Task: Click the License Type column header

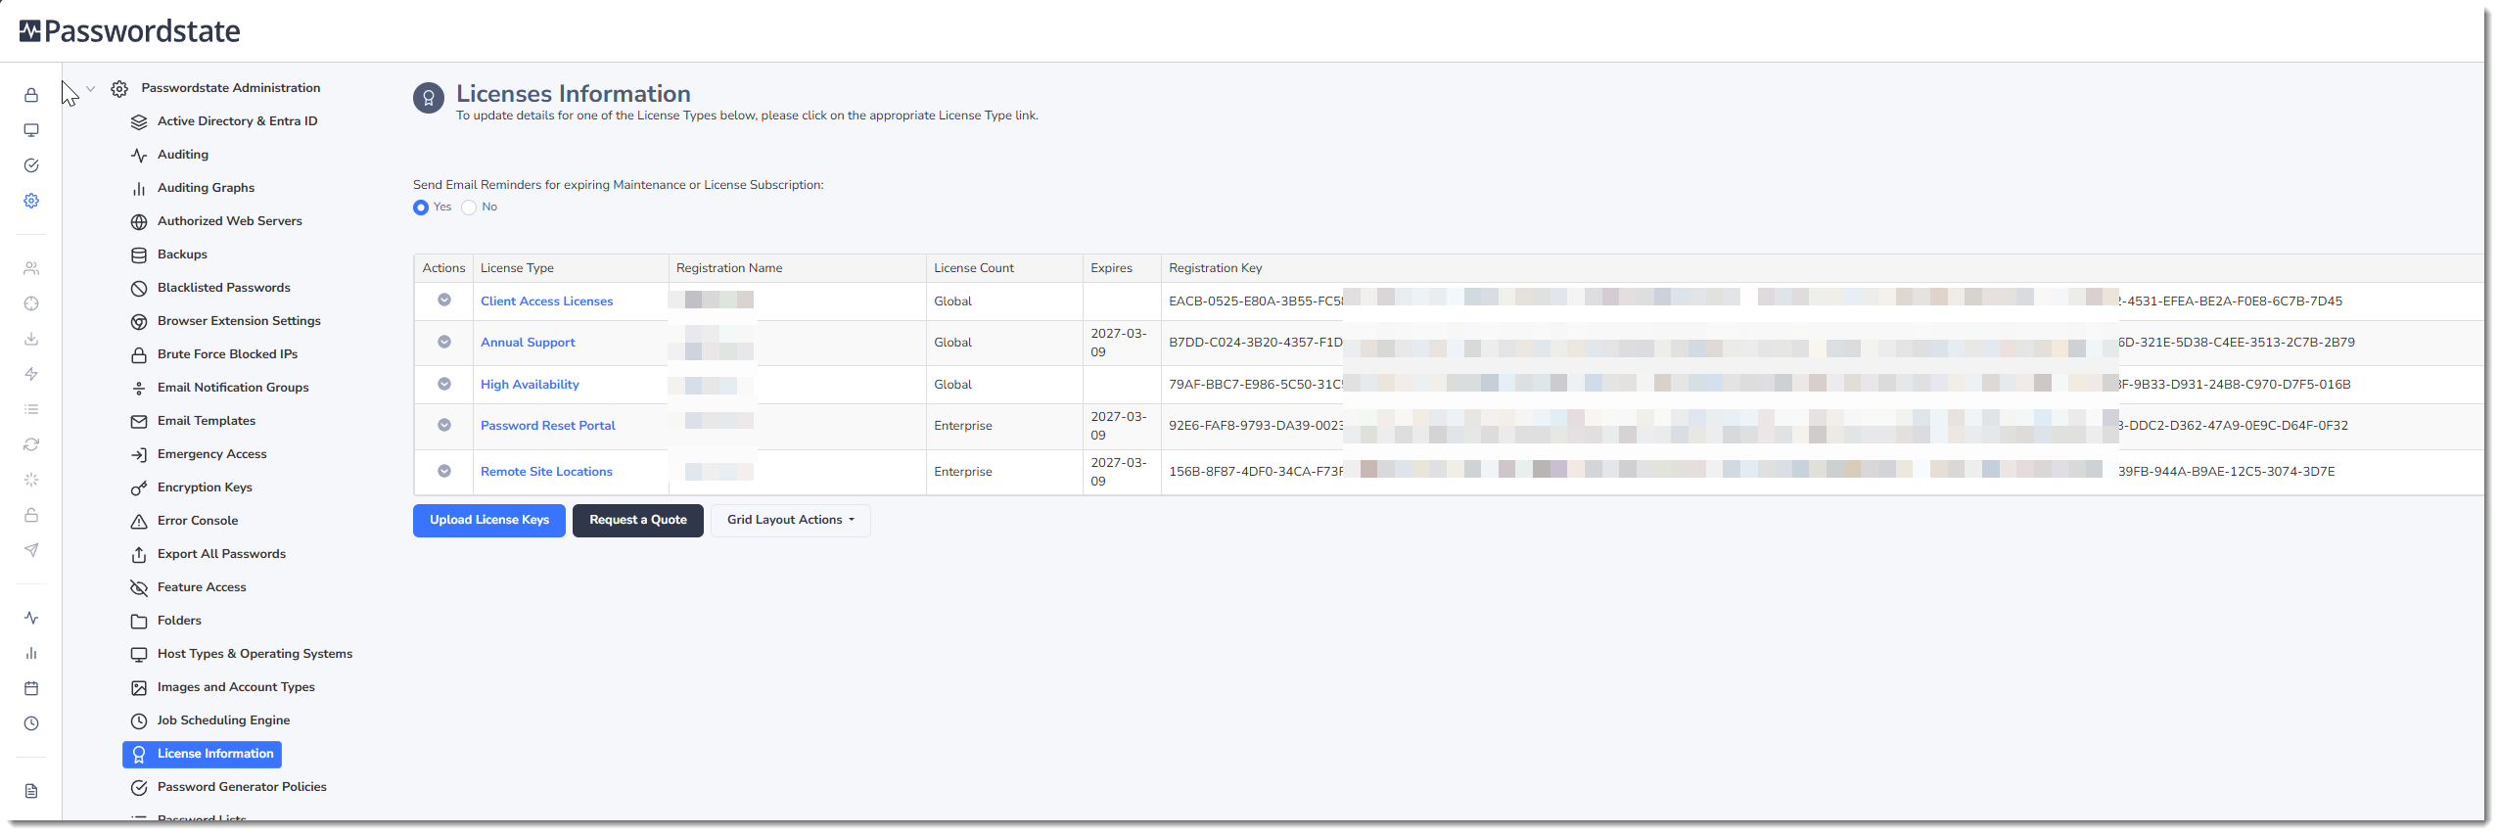Action: point(517,268)
